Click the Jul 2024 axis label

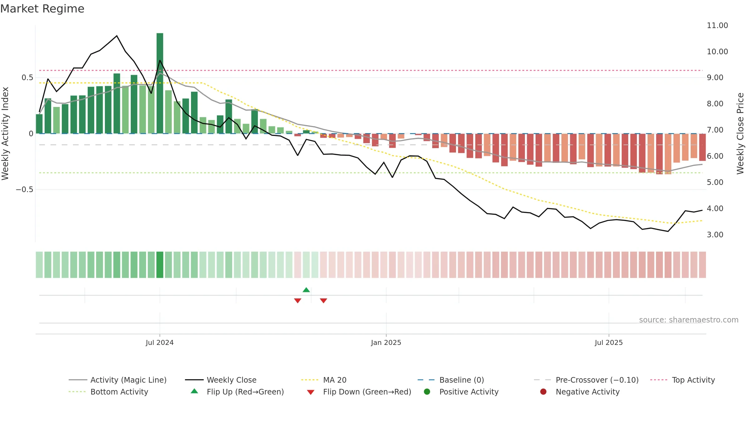[160, 342]
